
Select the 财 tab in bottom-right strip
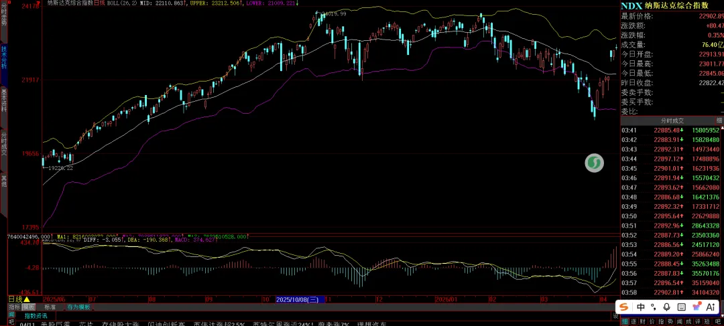click(643, 321)
